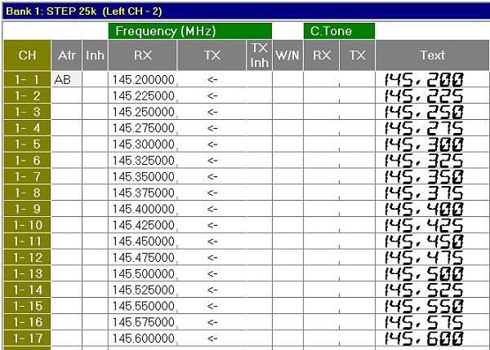Select channel row header 1- 2
This screenshot has width=490, height=350.
[27, 95]
